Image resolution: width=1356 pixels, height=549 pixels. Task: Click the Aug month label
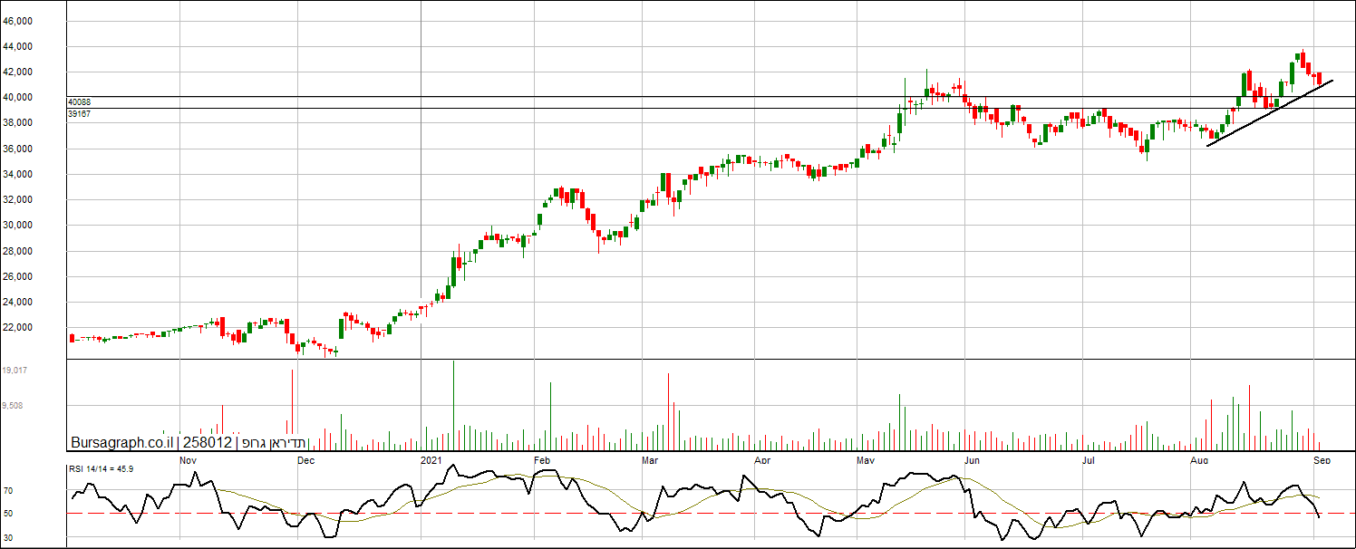pos(1200,460)
